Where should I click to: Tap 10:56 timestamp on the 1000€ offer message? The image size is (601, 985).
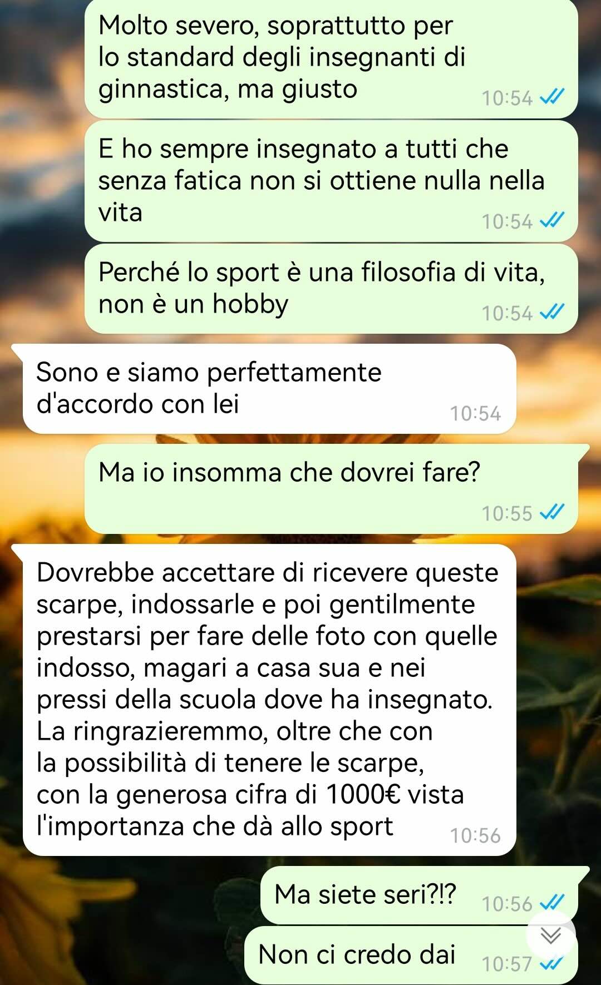[475, 836]
